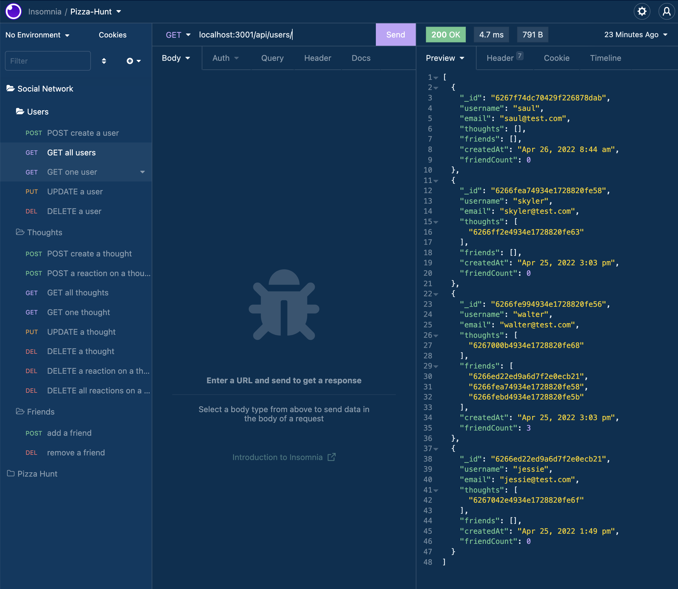Select DELETE a reaction on a thought request
Viewport: 678px width, 589px height.
[x=76, y=371]
